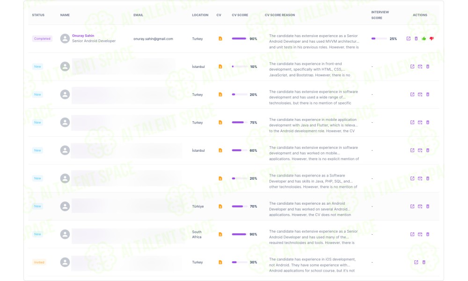Delete the candidate with the 75% CV score
Screen dimensions: 468x281
428,122
